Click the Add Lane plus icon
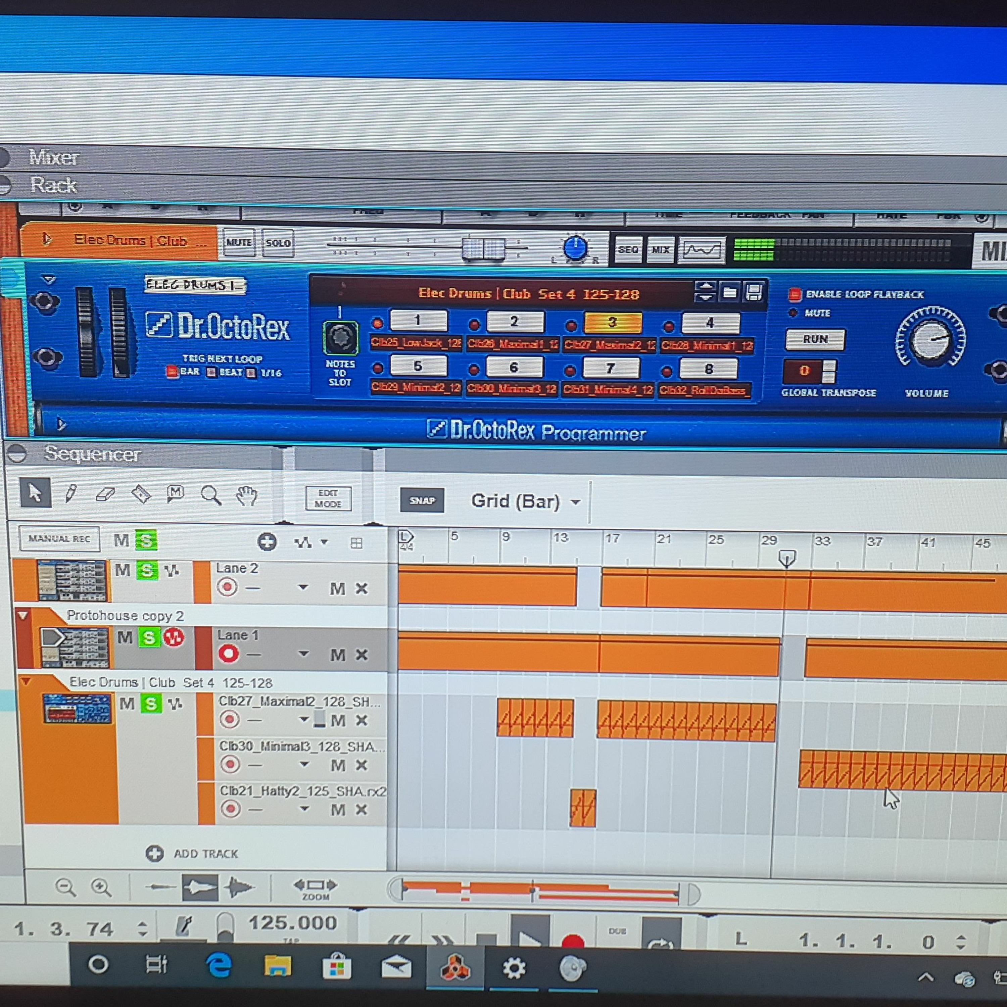This screenshot has height=1007, width=1007. (x=268, y=542)
